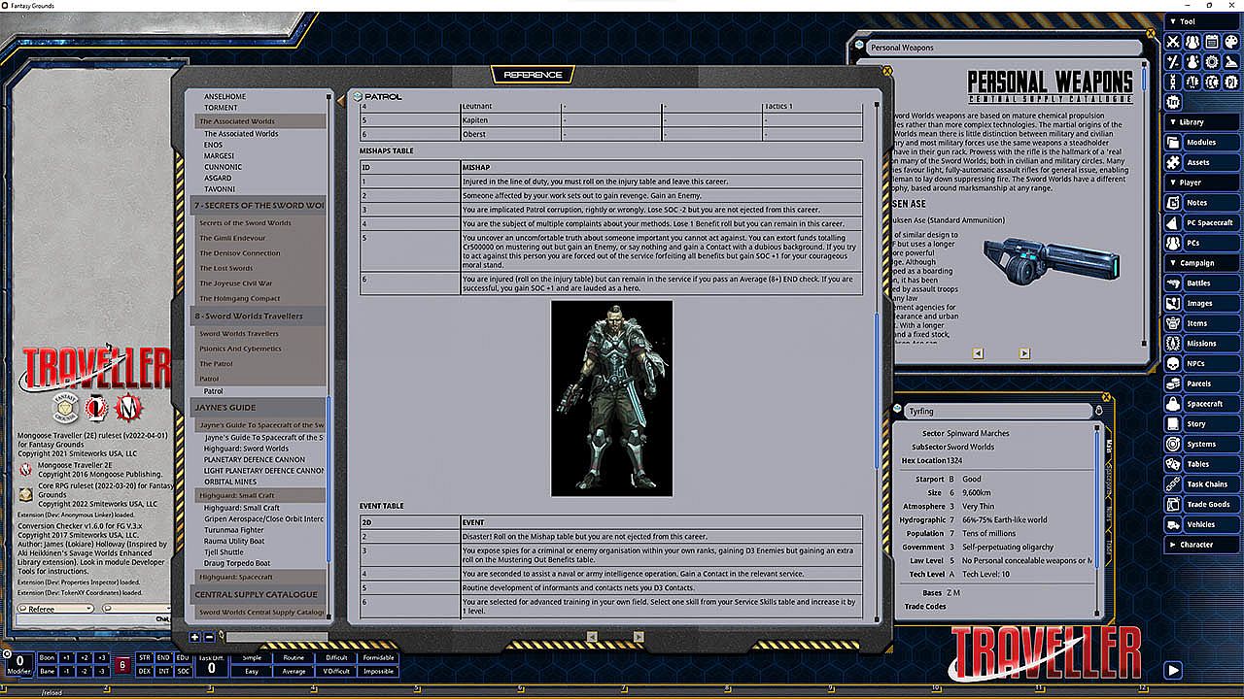
Task: Select PLANETARY DEFENCE CANNON page
Action: point(255,459)
